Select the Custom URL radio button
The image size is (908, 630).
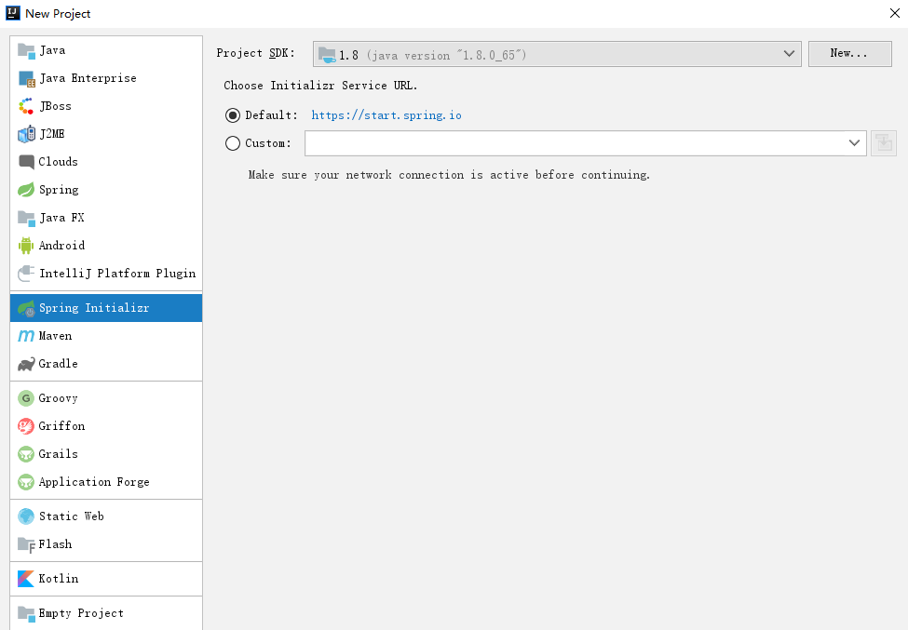coord(233,143)
